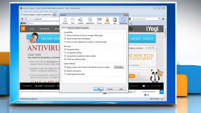Toggle Check my spelling as I type
Viewport: 201px width, 113px height.
65,59
